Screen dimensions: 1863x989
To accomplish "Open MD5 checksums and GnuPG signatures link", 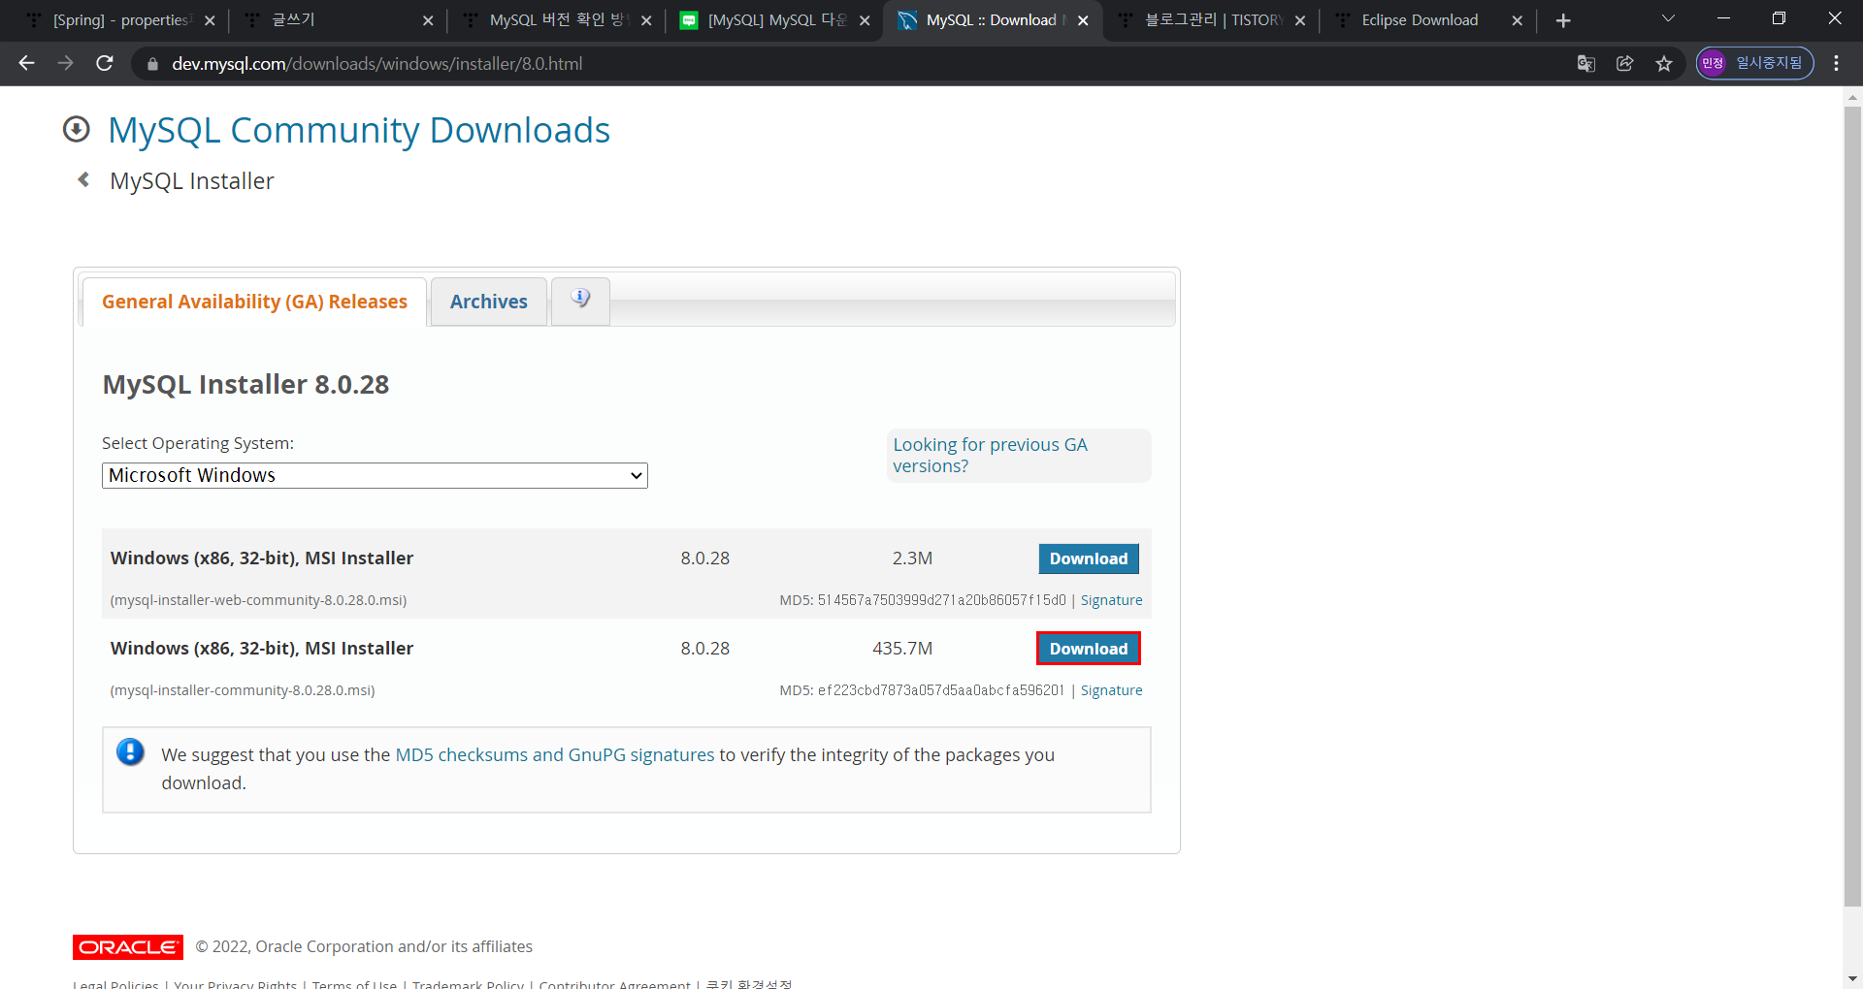I will pos(555,754).
